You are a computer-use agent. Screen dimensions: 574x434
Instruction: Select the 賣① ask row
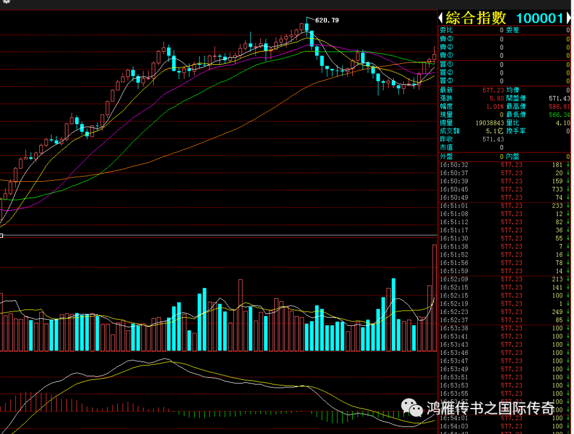coord(504,55)
